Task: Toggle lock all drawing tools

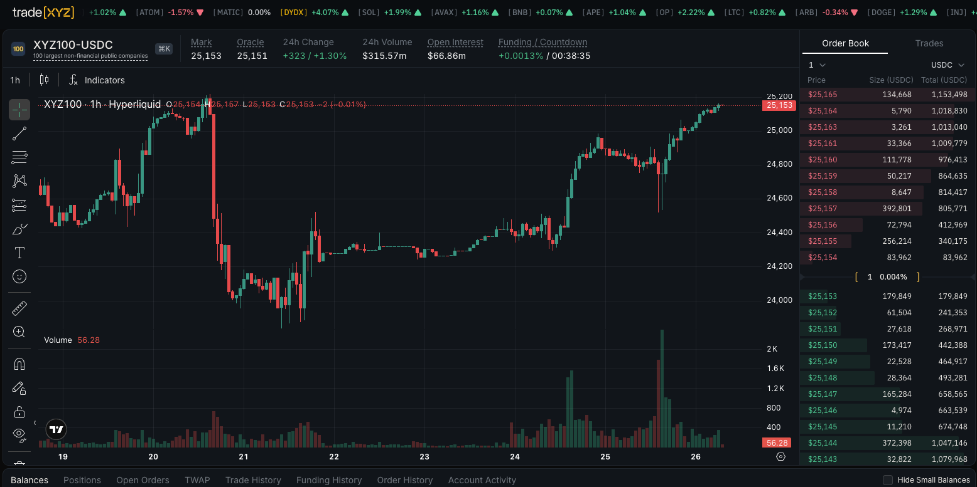Action: pos(19,412)
